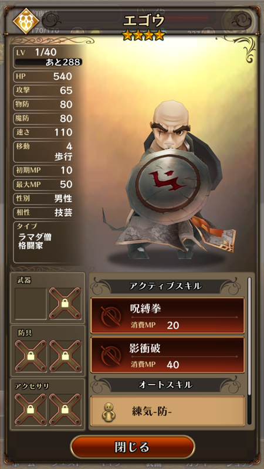The image size is (264, 469).
Task: Tap the オートスキル header
Action: [x=165, y=385]
